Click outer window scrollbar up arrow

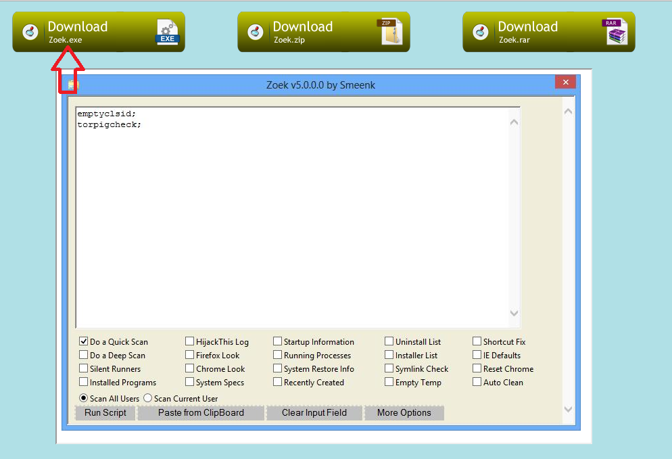pos(569,112)
